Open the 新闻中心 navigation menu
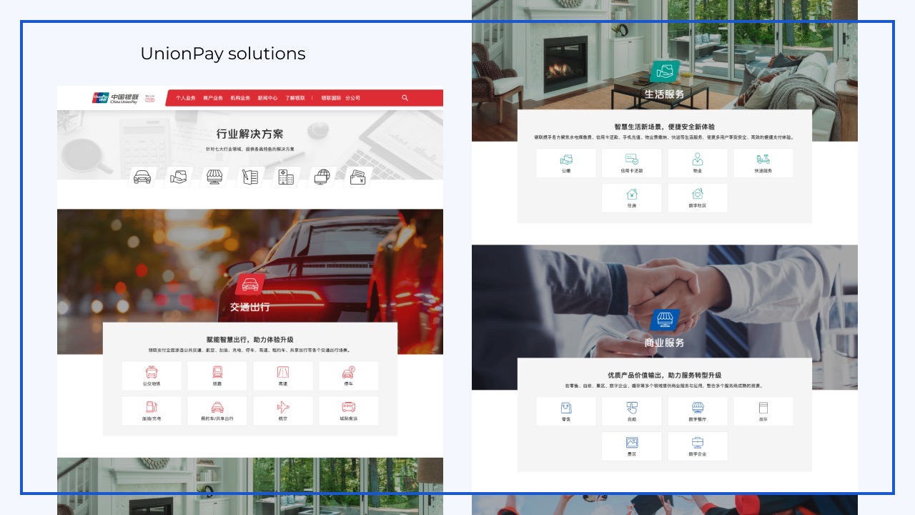Screen dimensions: 915x515 (267, 98)
